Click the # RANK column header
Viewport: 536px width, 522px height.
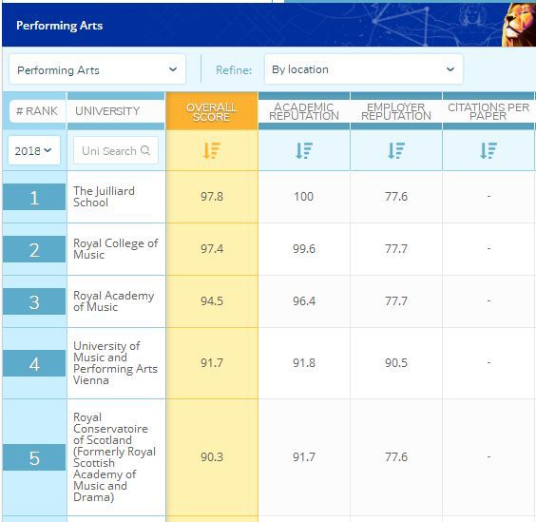click(37, 111)
